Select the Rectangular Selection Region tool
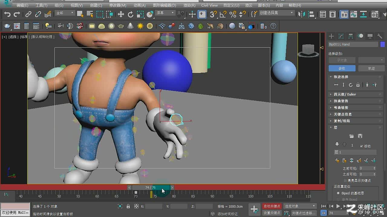Viewport: 387px width, 217px height. click(x=99, y=14)
